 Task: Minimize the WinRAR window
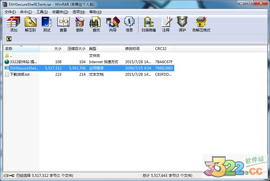241,3
